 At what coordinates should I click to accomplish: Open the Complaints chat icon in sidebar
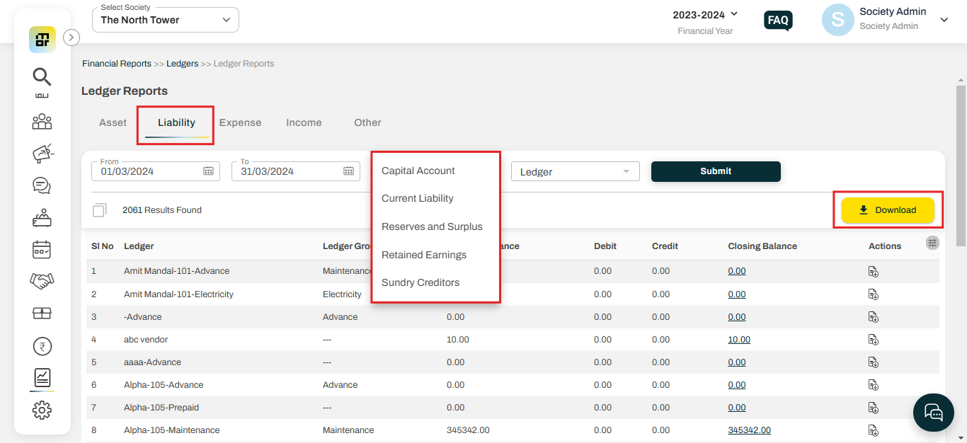42,185
